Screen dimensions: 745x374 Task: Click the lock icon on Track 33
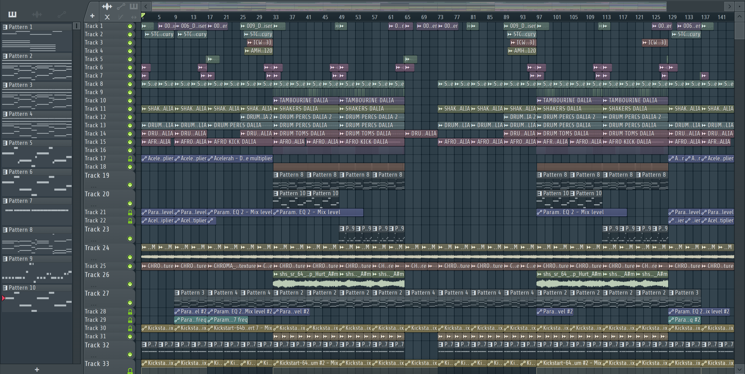pos(130,371)
